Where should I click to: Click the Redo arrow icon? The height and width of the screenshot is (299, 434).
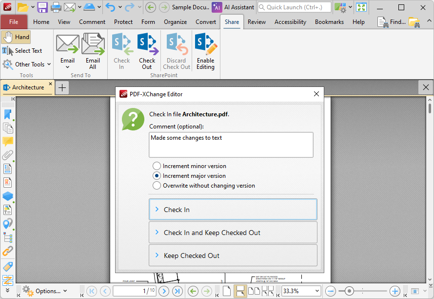pyautogui.click(x=130, y=7)
